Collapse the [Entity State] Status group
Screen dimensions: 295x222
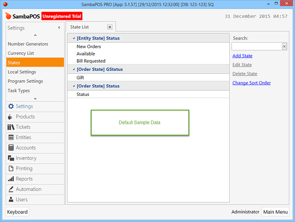(74, 38)
